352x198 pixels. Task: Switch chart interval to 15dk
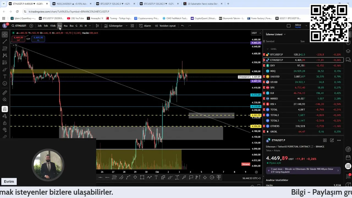[53, 26]
